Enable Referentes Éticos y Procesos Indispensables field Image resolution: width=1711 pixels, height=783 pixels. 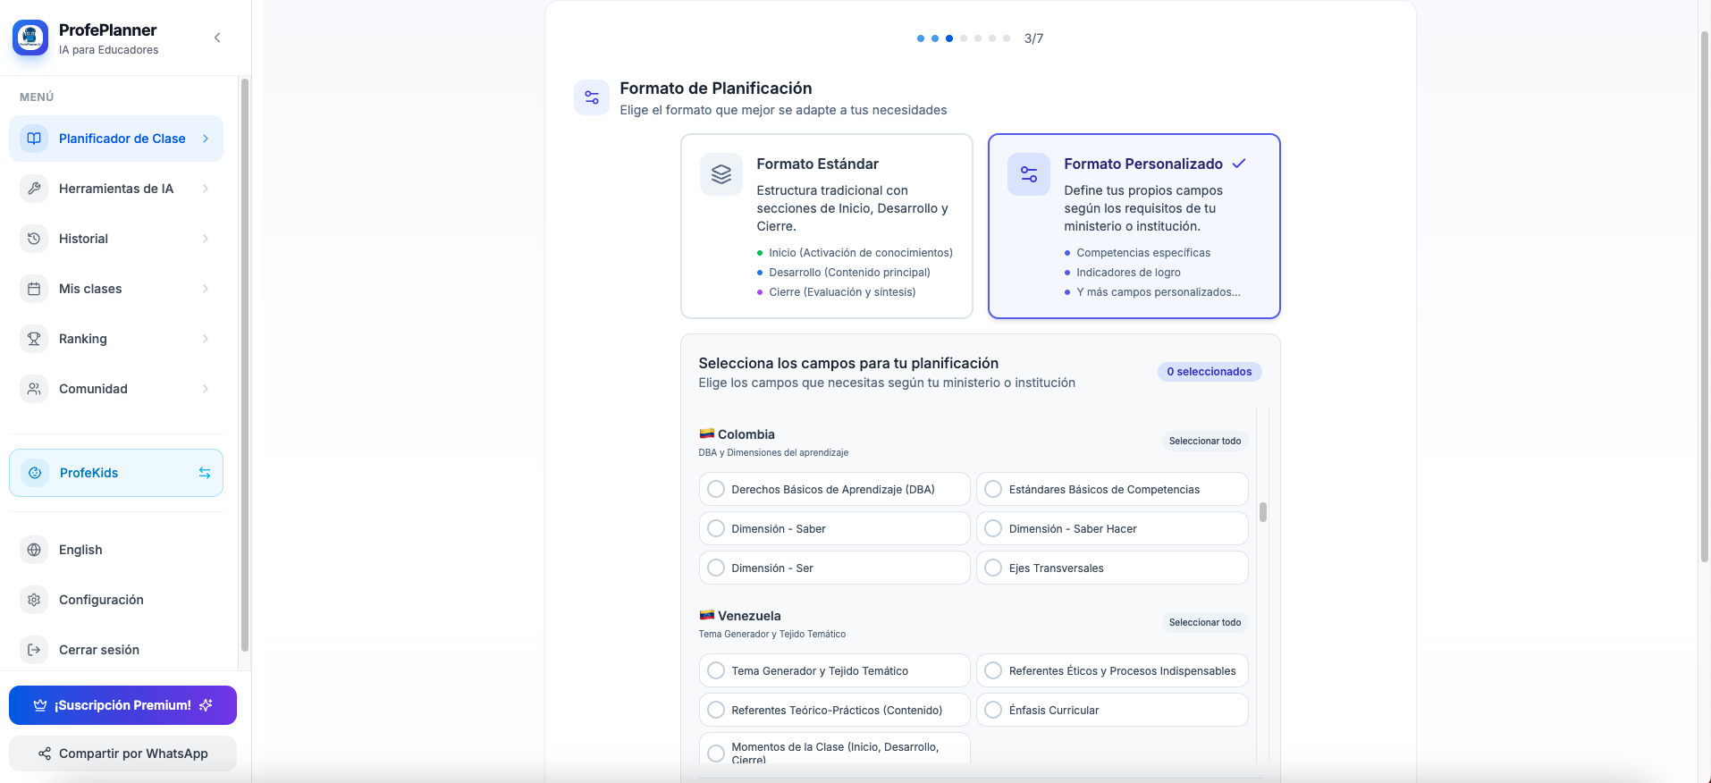[x=1112, y=670]
